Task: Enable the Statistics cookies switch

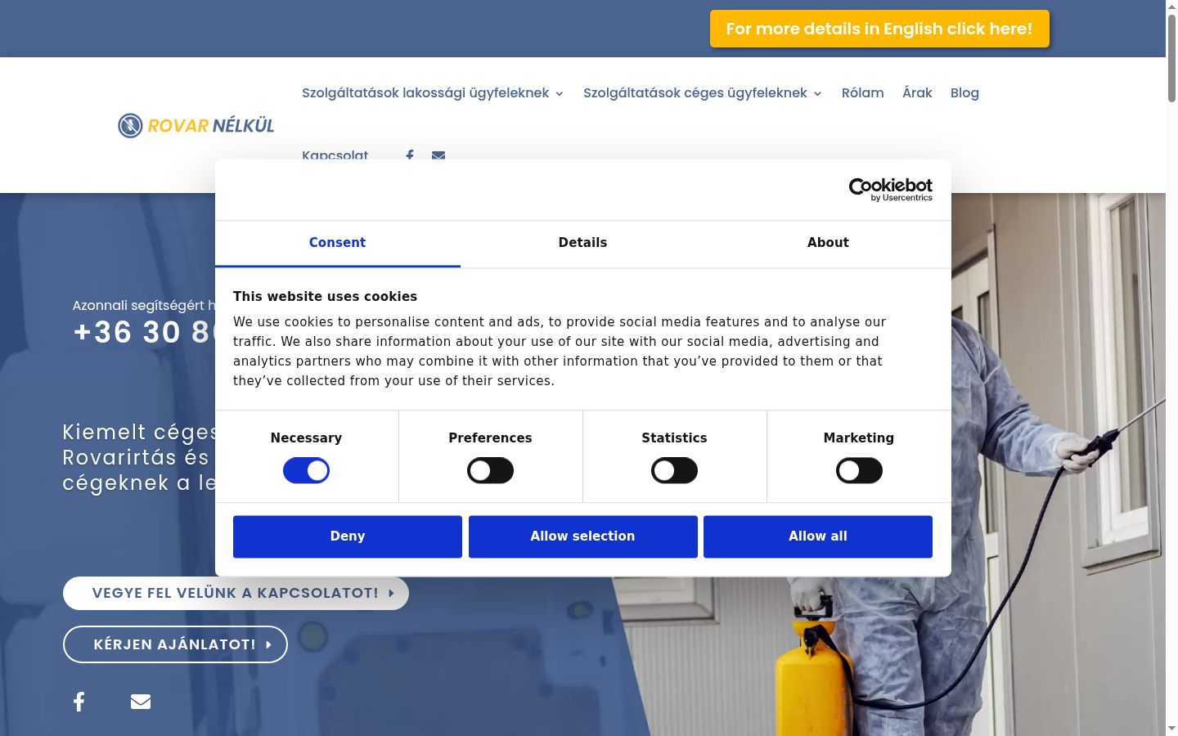Action: [674, 470]
